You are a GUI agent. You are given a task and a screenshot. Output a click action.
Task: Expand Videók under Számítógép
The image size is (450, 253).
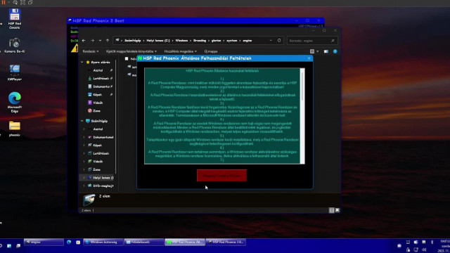point(84,162)
